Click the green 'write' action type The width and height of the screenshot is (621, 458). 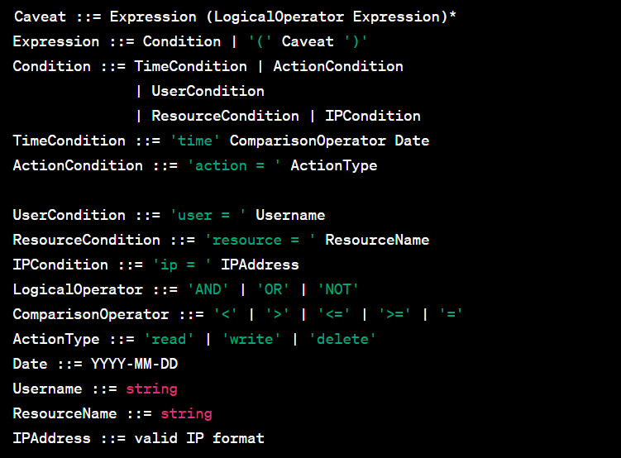pos(251,339)
